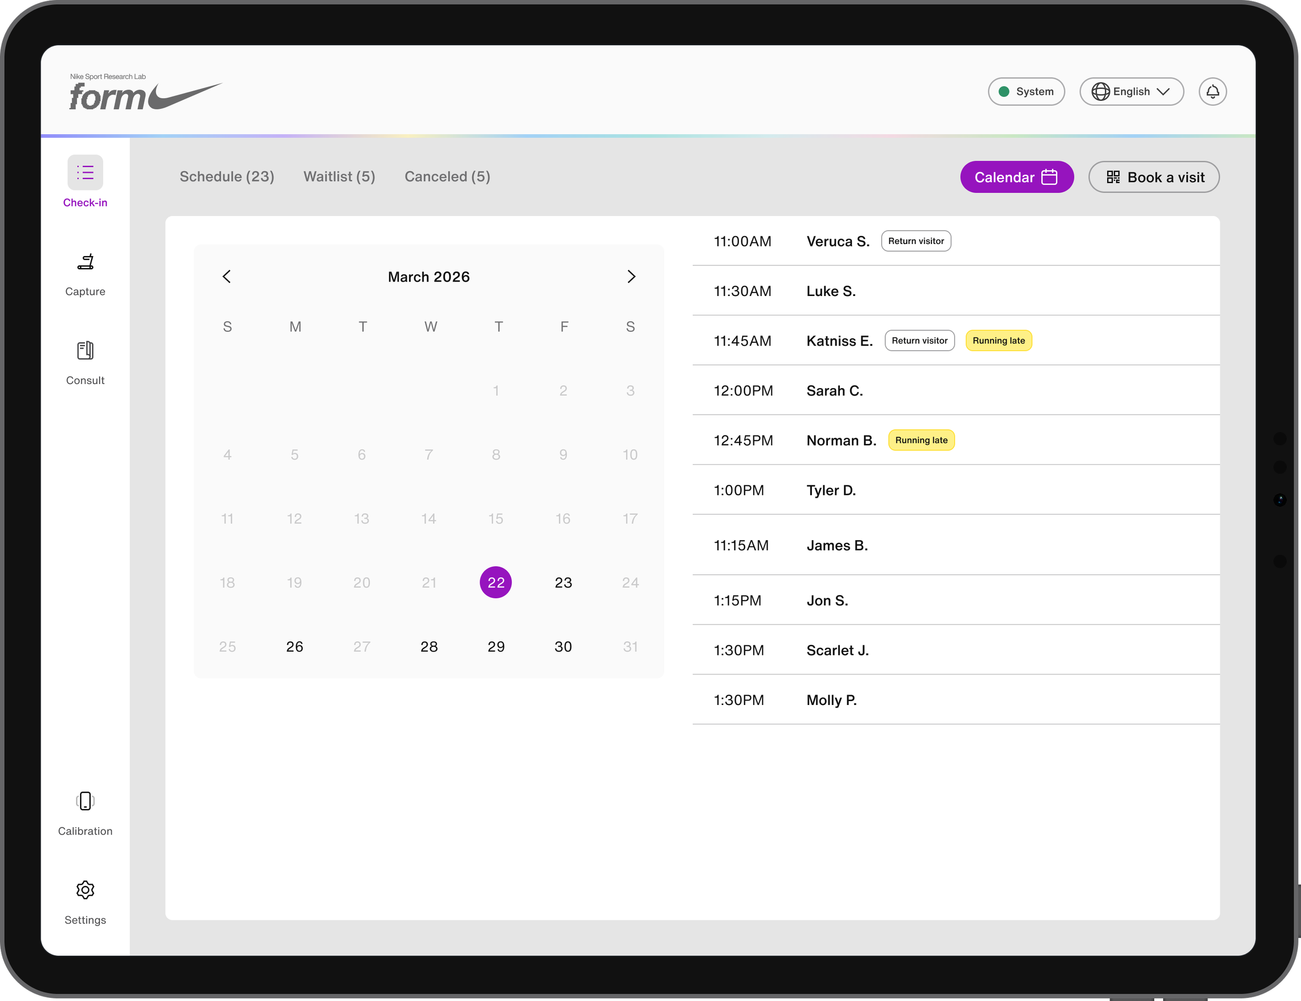Image resolution: width=1301 pixels, height=1001 pixels.
Task: Go to next month with right chevron
Action: pos(631,276)
